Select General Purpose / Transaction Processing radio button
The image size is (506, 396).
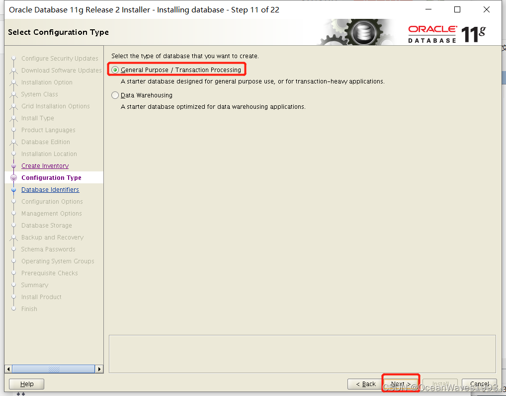click(115, 70)
